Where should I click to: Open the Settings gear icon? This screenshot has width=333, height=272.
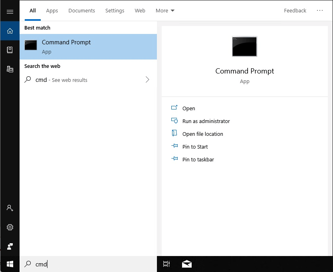coord(10,227)
